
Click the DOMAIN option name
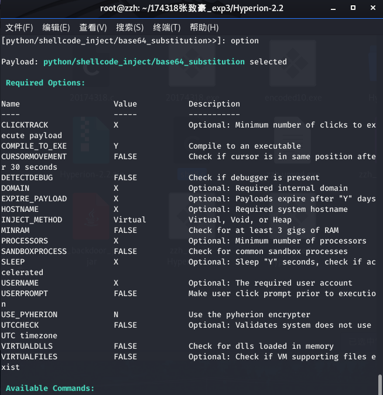[x=15, y=188]
